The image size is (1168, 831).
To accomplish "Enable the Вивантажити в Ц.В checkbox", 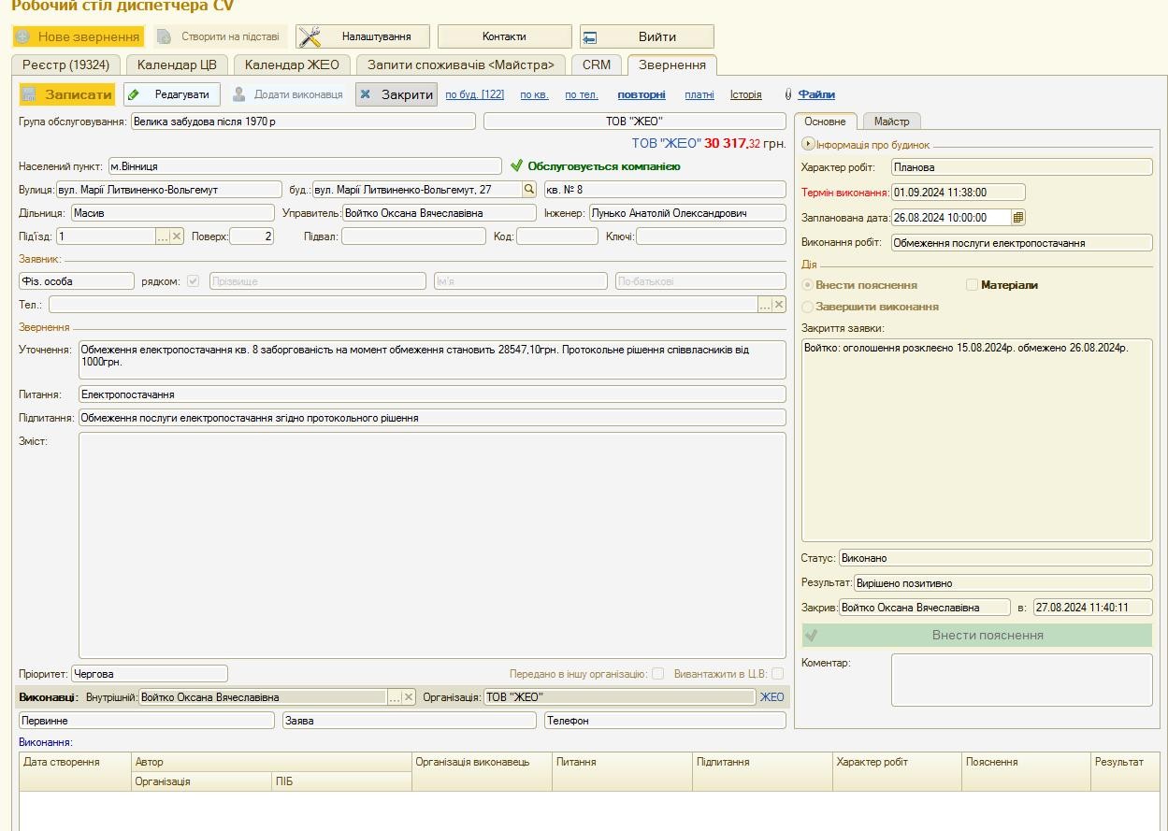I will coord(777,673).
